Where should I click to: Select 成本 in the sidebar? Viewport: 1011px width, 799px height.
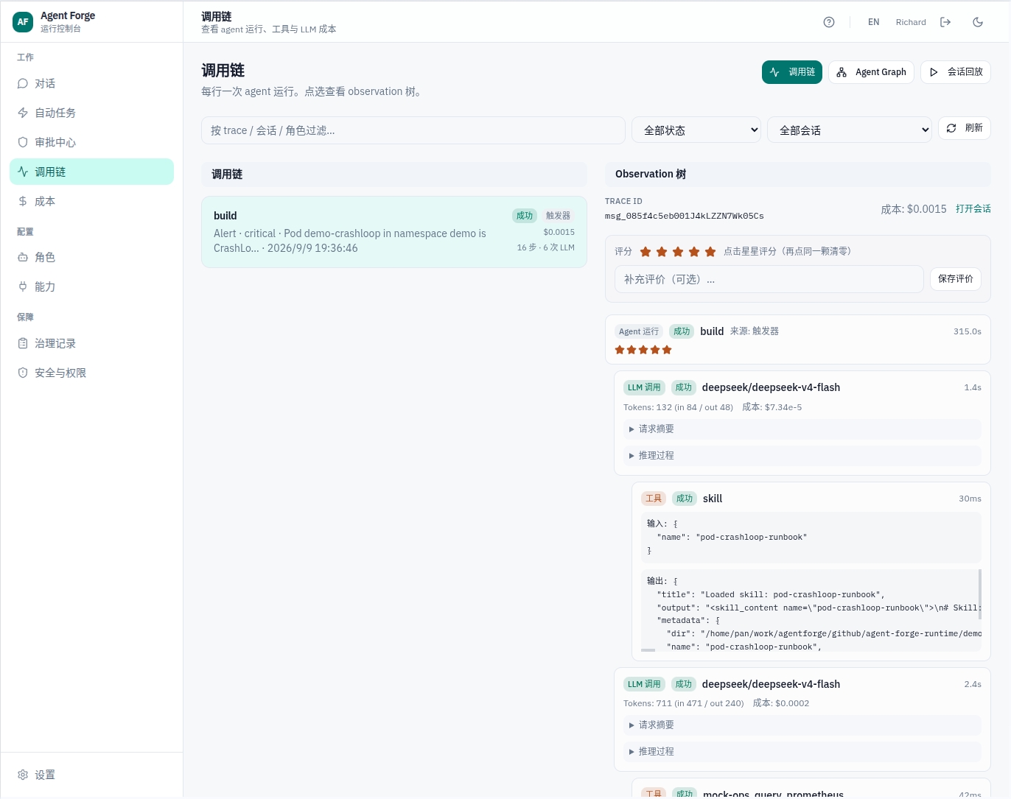pos(91,201)
